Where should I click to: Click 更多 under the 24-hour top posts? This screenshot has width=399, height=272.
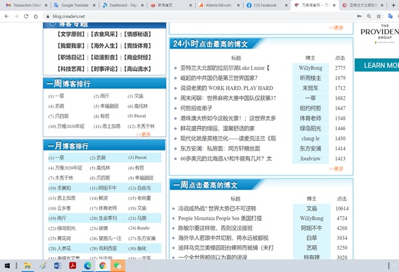point(336,169)
